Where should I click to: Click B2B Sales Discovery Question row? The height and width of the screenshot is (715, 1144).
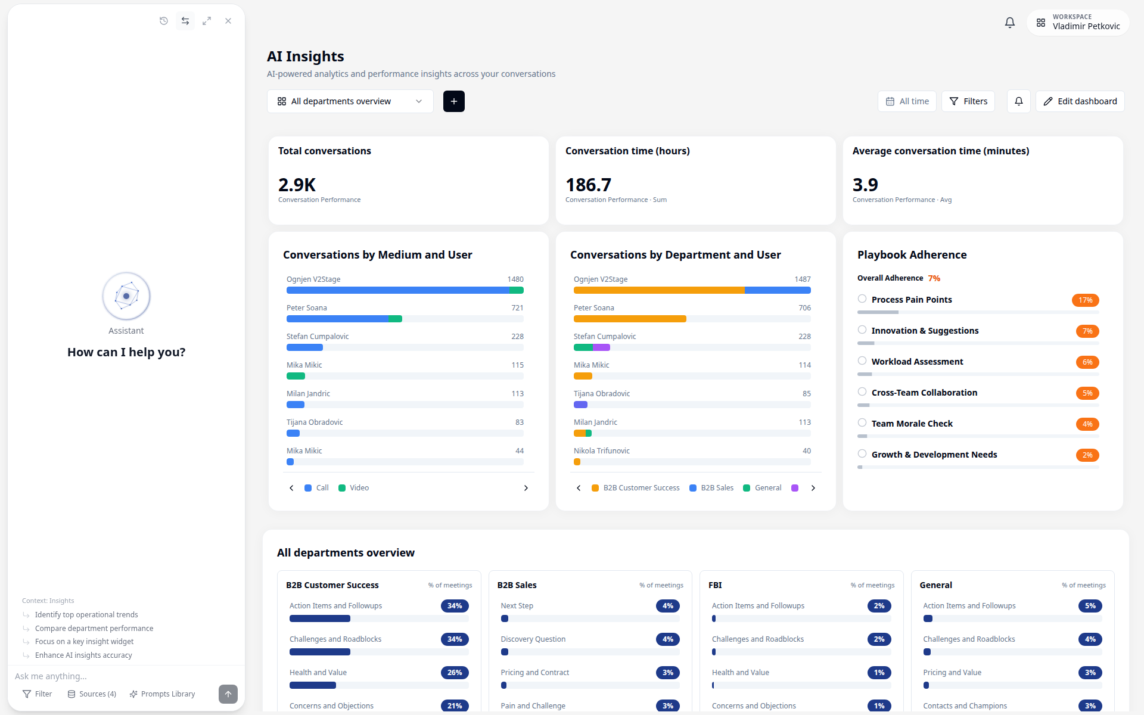[590, 645]
